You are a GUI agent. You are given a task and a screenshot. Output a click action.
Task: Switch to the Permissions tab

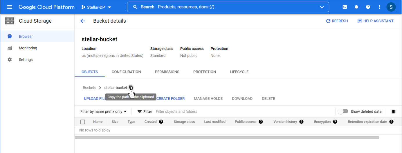pyautogui.click(x=167, y=72)
